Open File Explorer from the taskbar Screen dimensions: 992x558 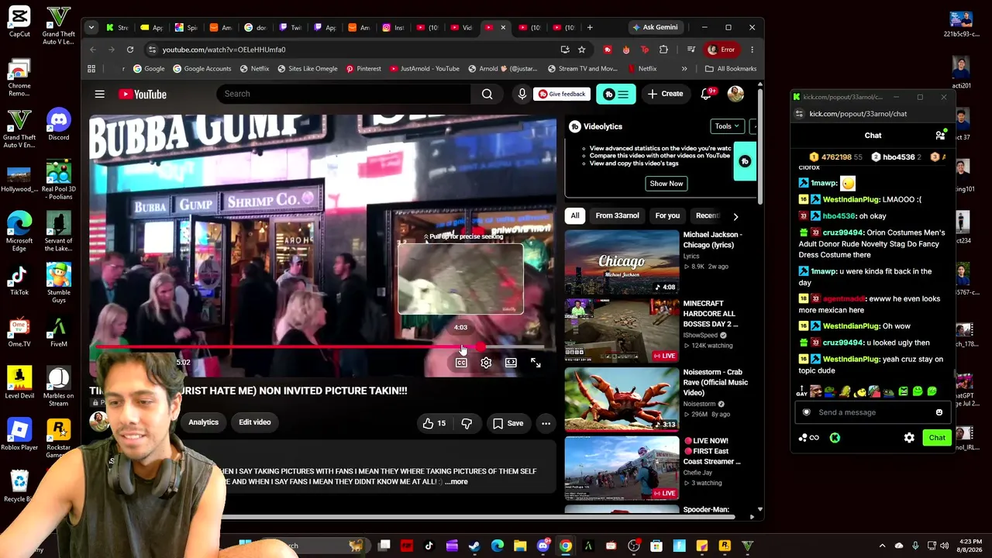pos(520,546)
